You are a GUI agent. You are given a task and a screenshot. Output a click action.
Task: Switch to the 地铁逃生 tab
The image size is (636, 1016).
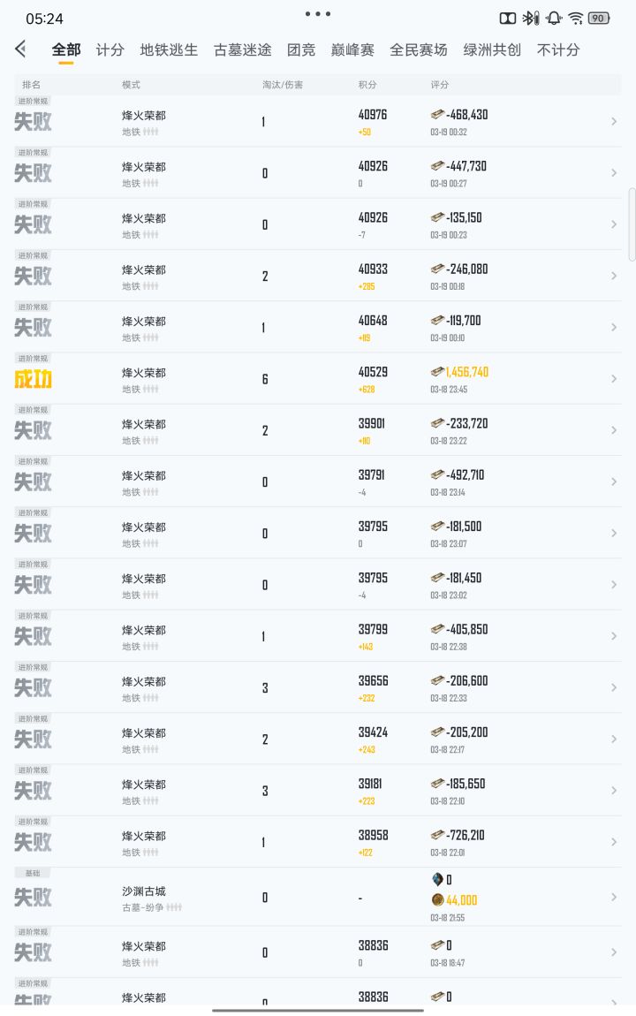[169, 50]
